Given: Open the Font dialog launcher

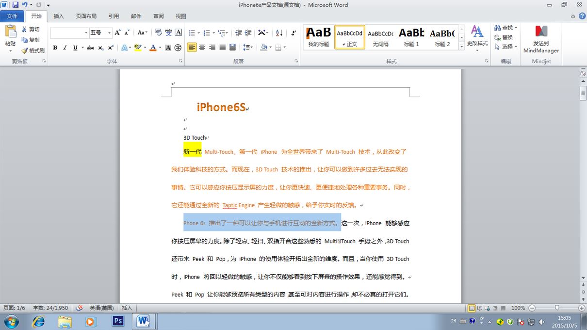Looking at the screenshot, I should tap(181, 61).
